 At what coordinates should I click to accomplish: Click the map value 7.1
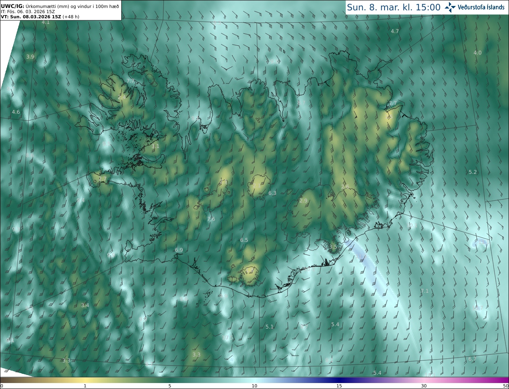[x=425, y=291]
